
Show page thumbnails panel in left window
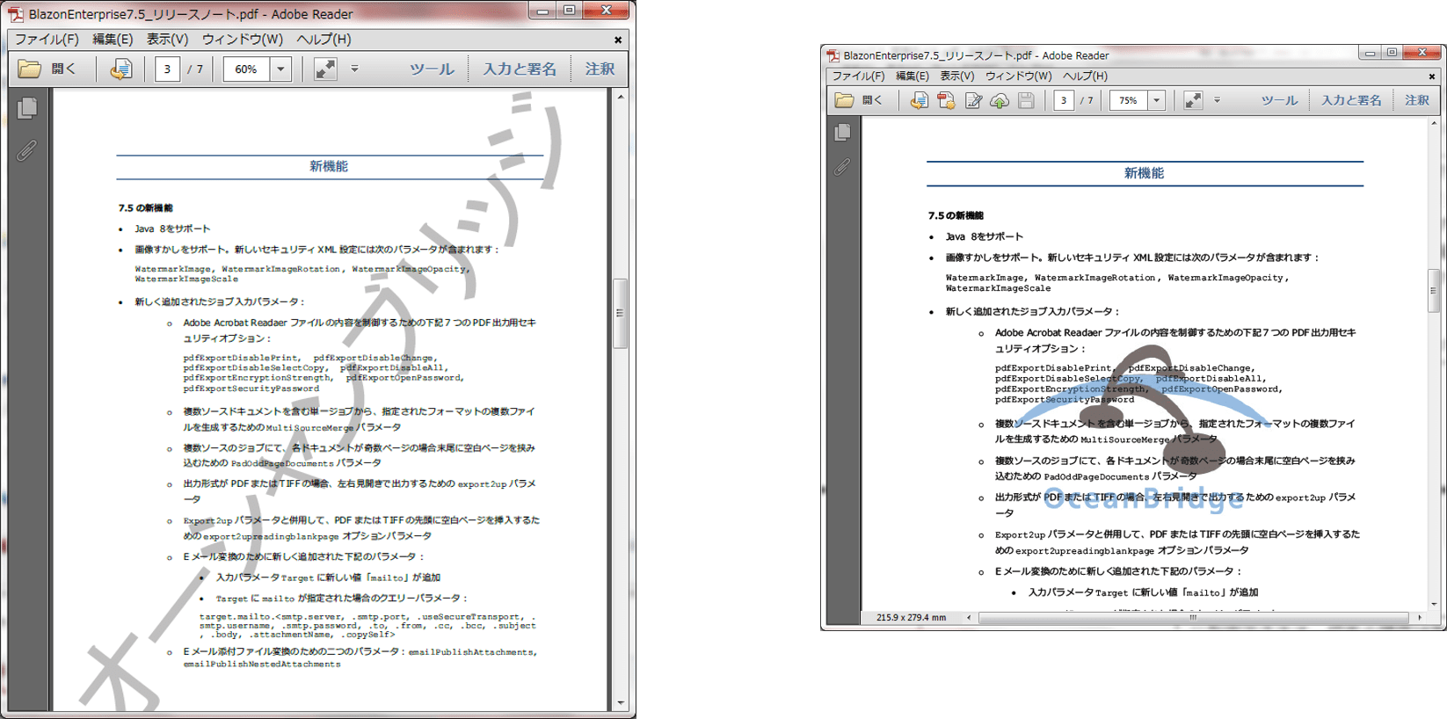click(x=27, y=108)
